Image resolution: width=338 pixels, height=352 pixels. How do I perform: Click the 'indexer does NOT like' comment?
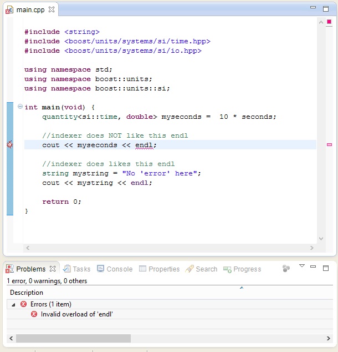pyautogui.click(x=115, y=135)
